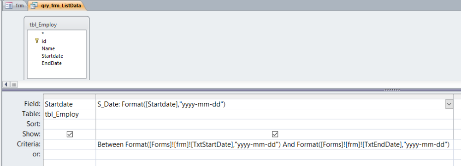Click the tbl_Employ table title bar

(57, 25)
